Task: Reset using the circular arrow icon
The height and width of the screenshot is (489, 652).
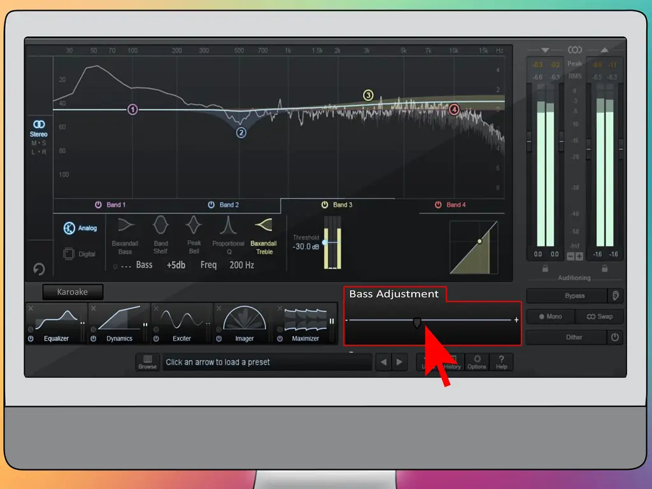Action: pyautogui.click(x=39, y=269)
